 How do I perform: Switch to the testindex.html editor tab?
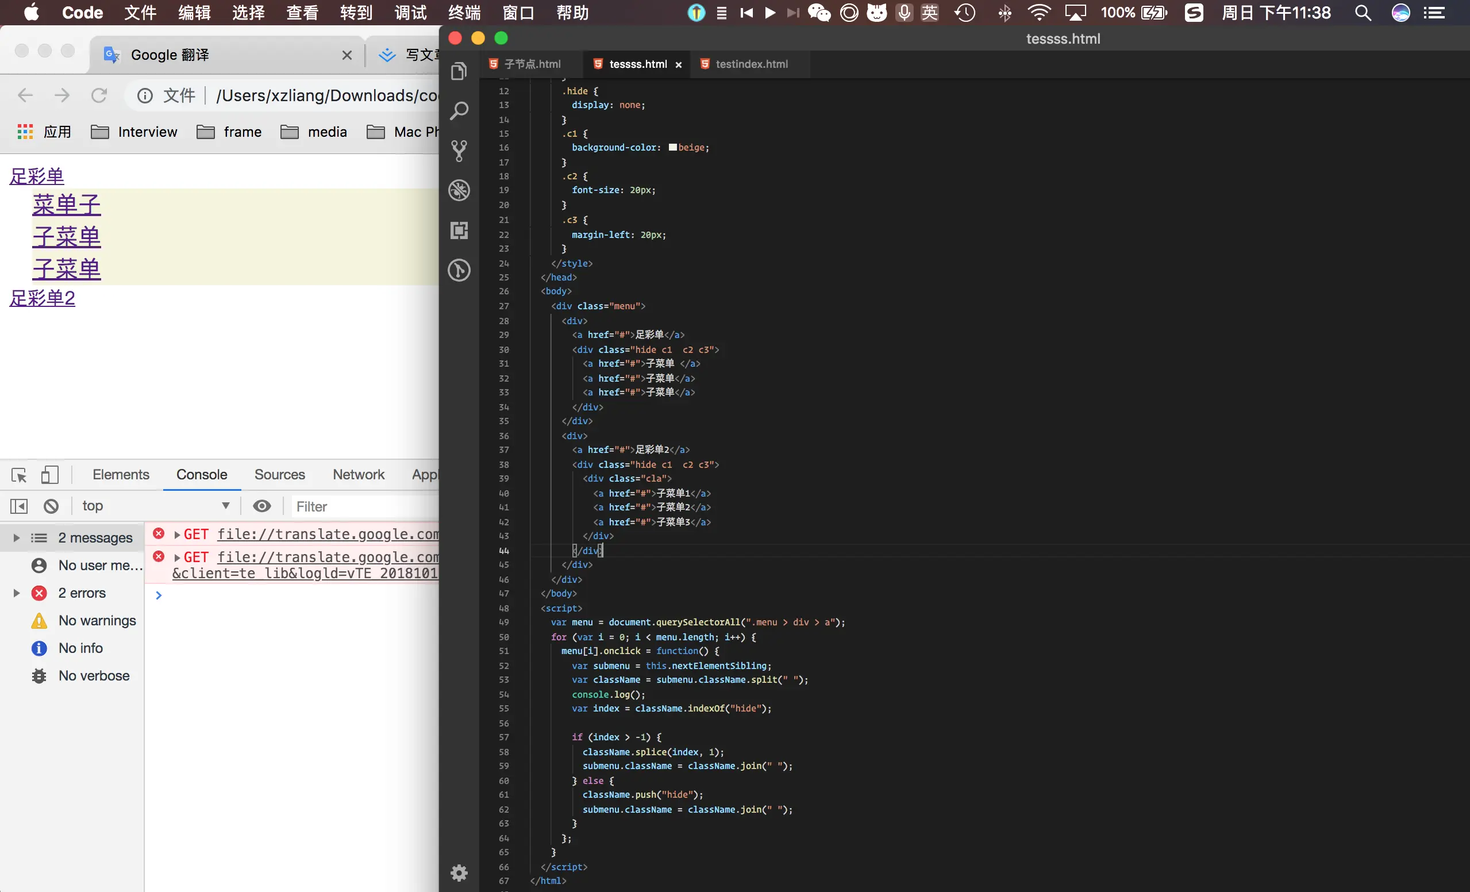[x=751, y=64]
